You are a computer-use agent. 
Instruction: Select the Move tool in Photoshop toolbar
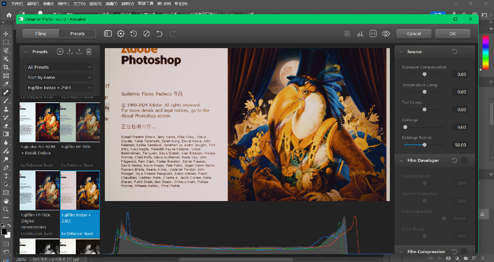[x=6, y=34]
